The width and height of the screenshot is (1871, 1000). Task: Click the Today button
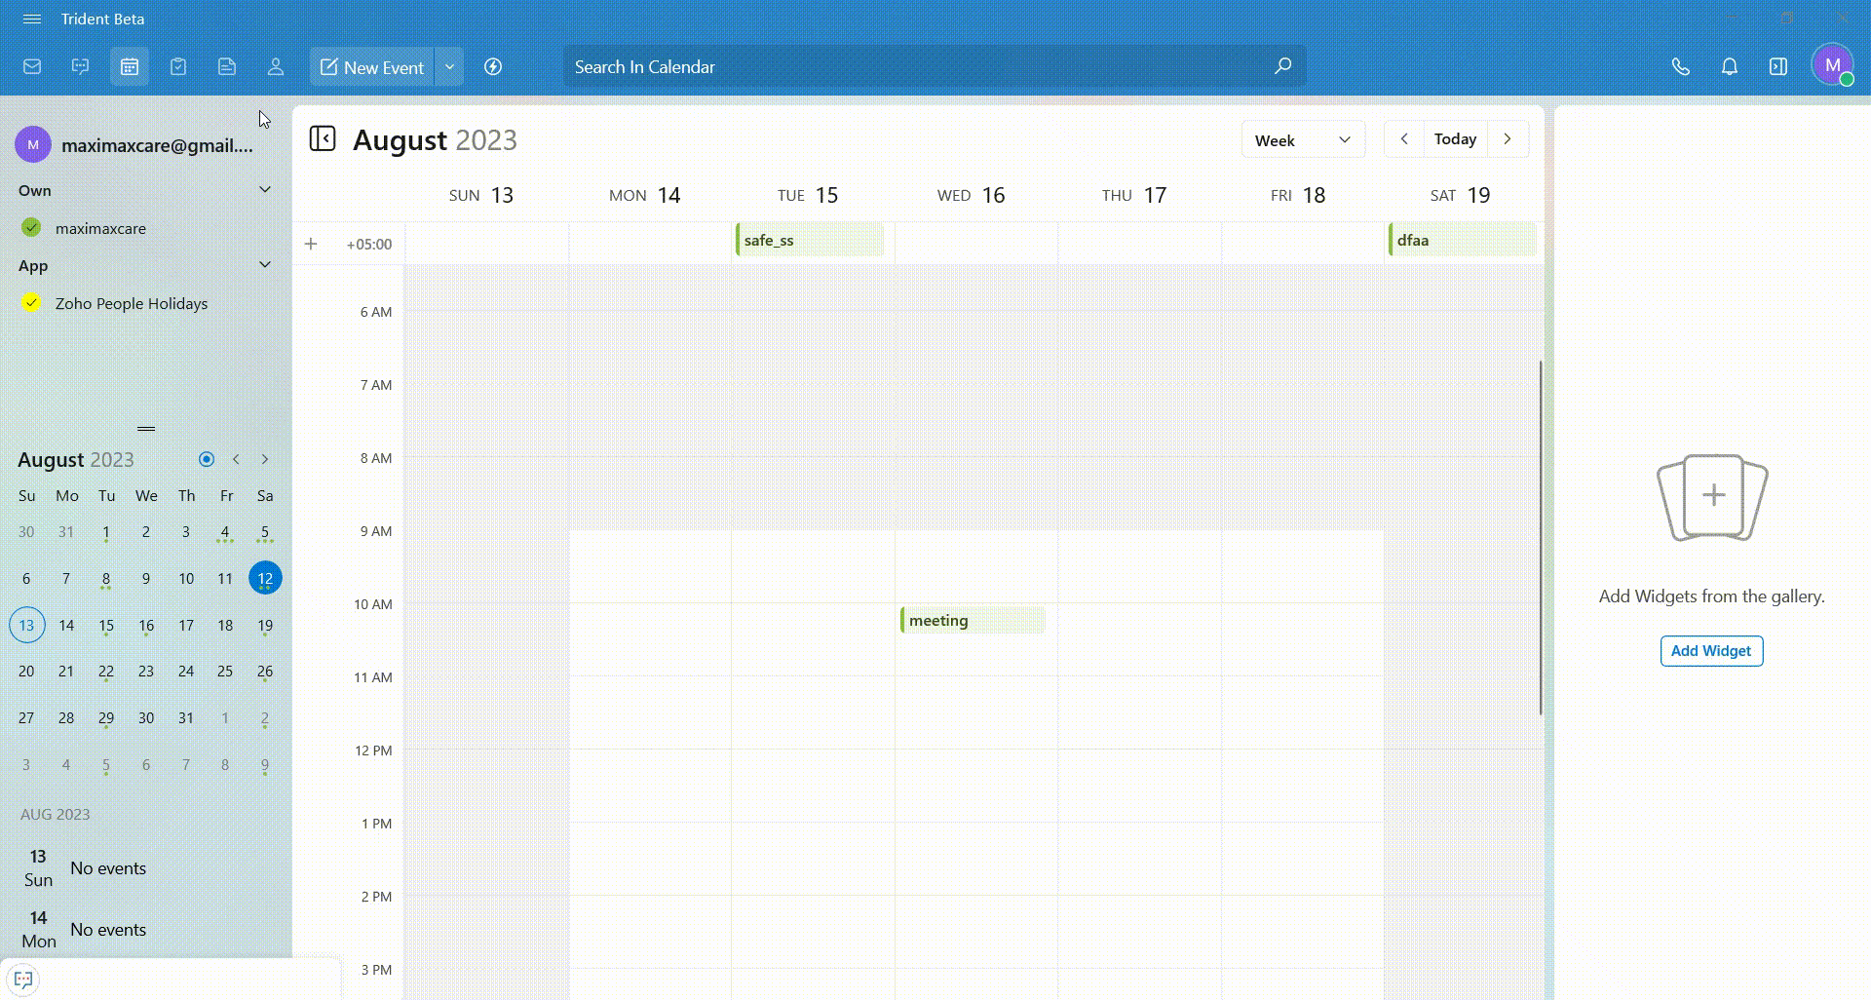[x=1455, y=139]
